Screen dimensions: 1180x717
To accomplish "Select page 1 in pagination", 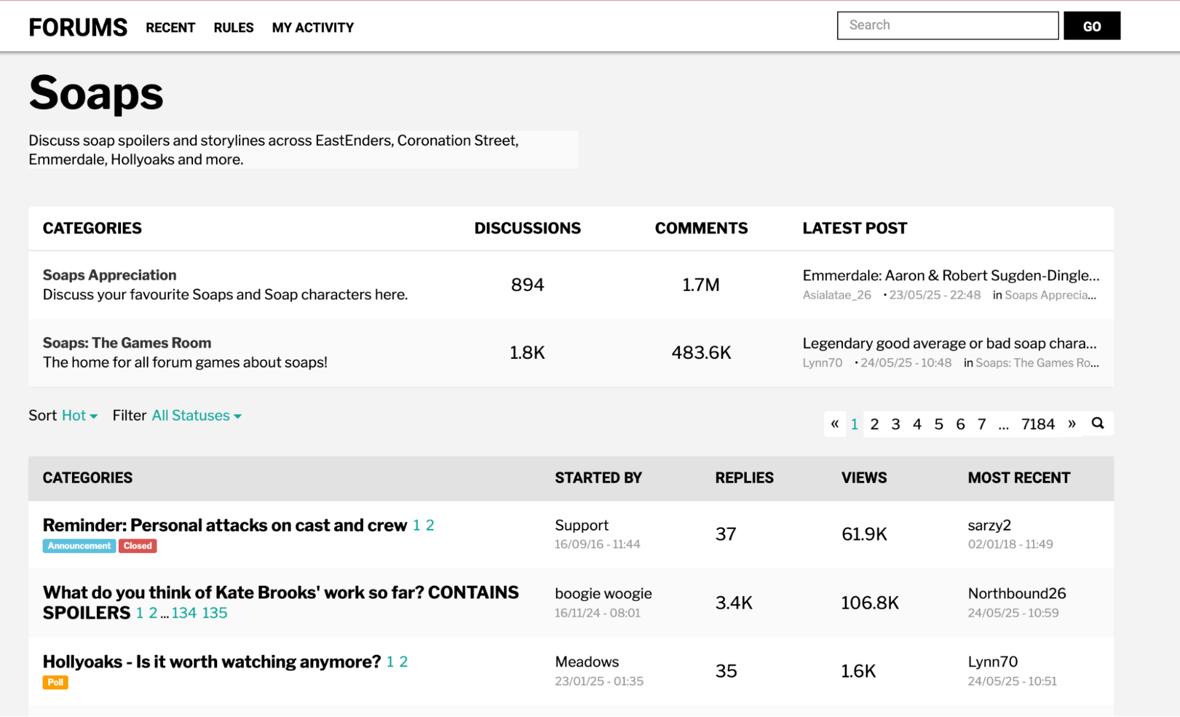I will pos(854,424).
